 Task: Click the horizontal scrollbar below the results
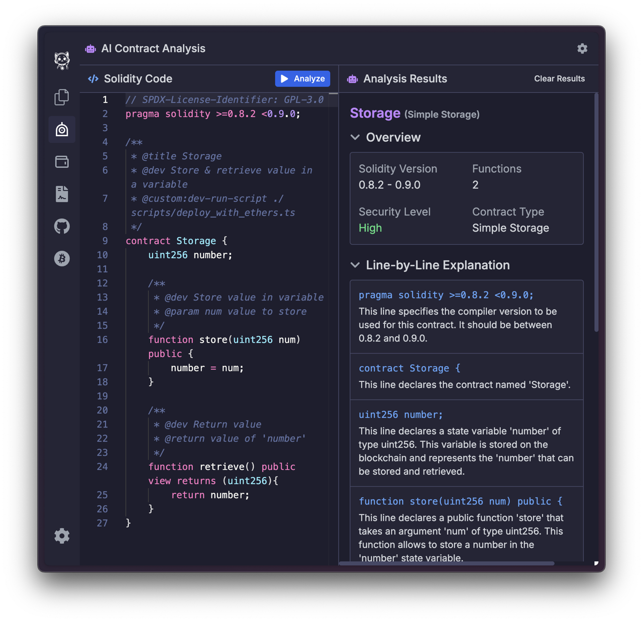click(x=446, y=563)
